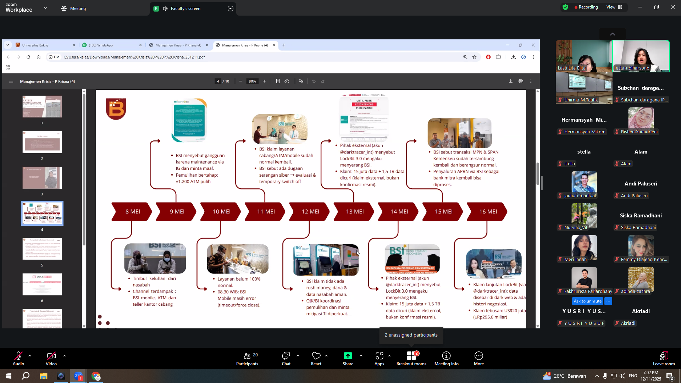This screenshot has height=383, width=681.
Task: Rotate the PDF counterclockwise
Action: (x=287, y=81)
